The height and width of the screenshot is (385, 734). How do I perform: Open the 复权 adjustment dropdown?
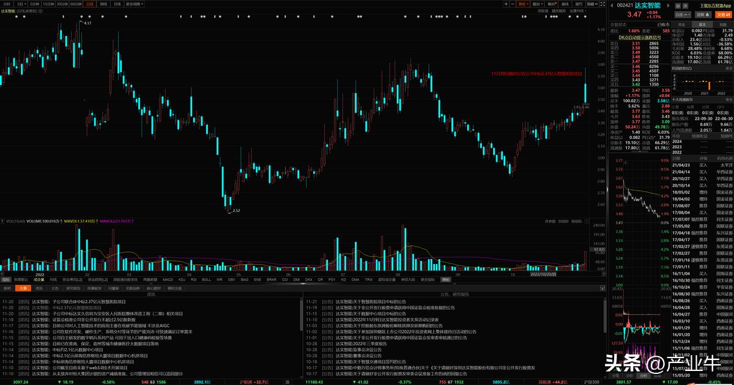coord(522,4)
